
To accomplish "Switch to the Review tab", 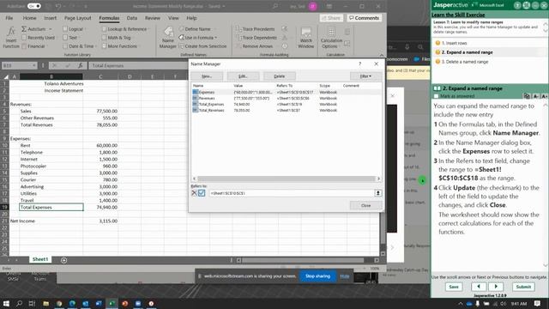I will click(153, 18).
